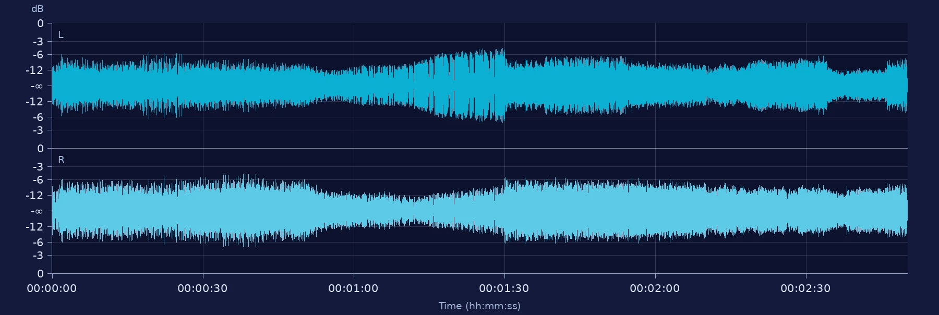939x315 pixels.
Task: Click the 00:02:30 time axis label
Action: pyautogui.click(x=805, y=288)
